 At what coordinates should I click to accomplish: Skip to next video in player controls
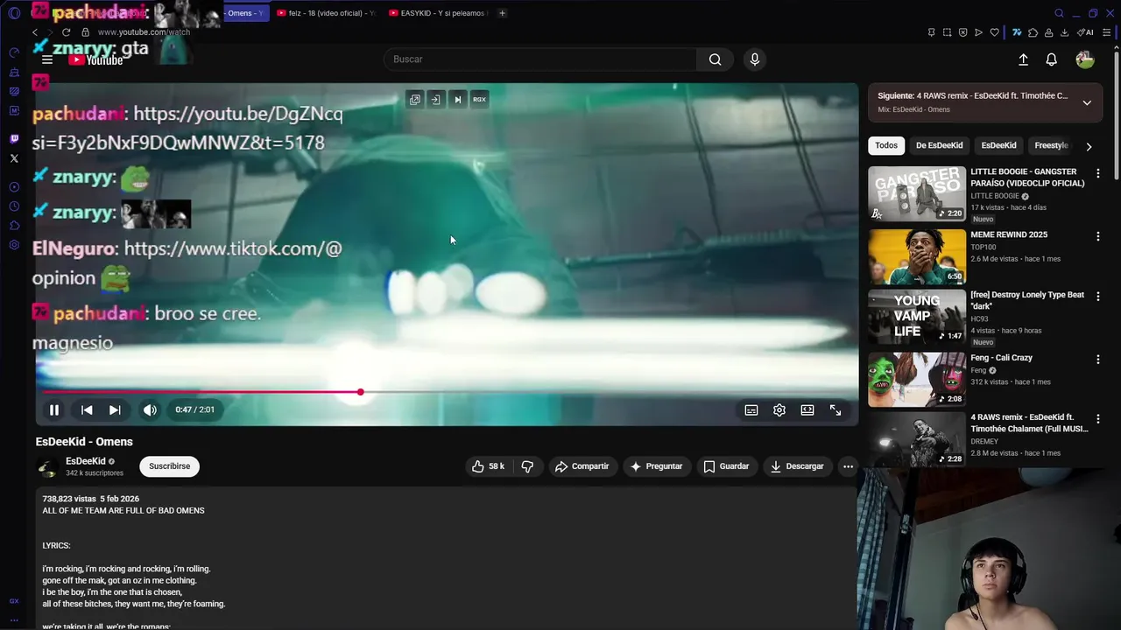[115, 409]
